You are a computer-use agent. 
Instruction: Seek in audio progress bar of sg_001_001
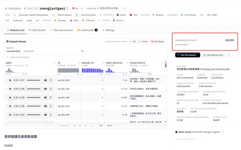click(34, 80)
